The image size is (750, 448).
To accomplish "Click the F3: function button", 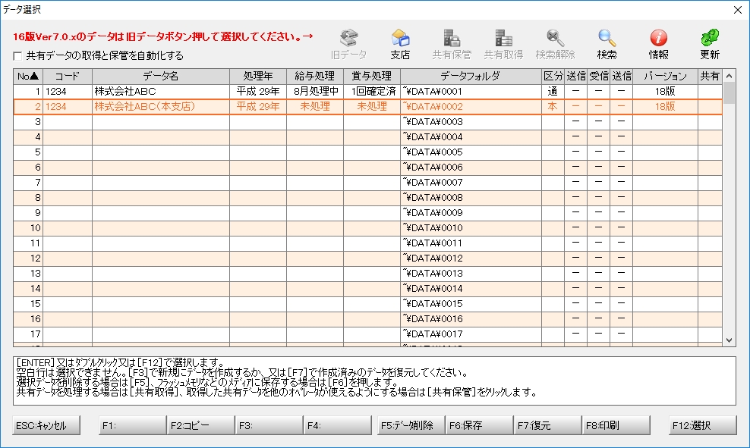I will pyautogui.click(x=269, y=425).
